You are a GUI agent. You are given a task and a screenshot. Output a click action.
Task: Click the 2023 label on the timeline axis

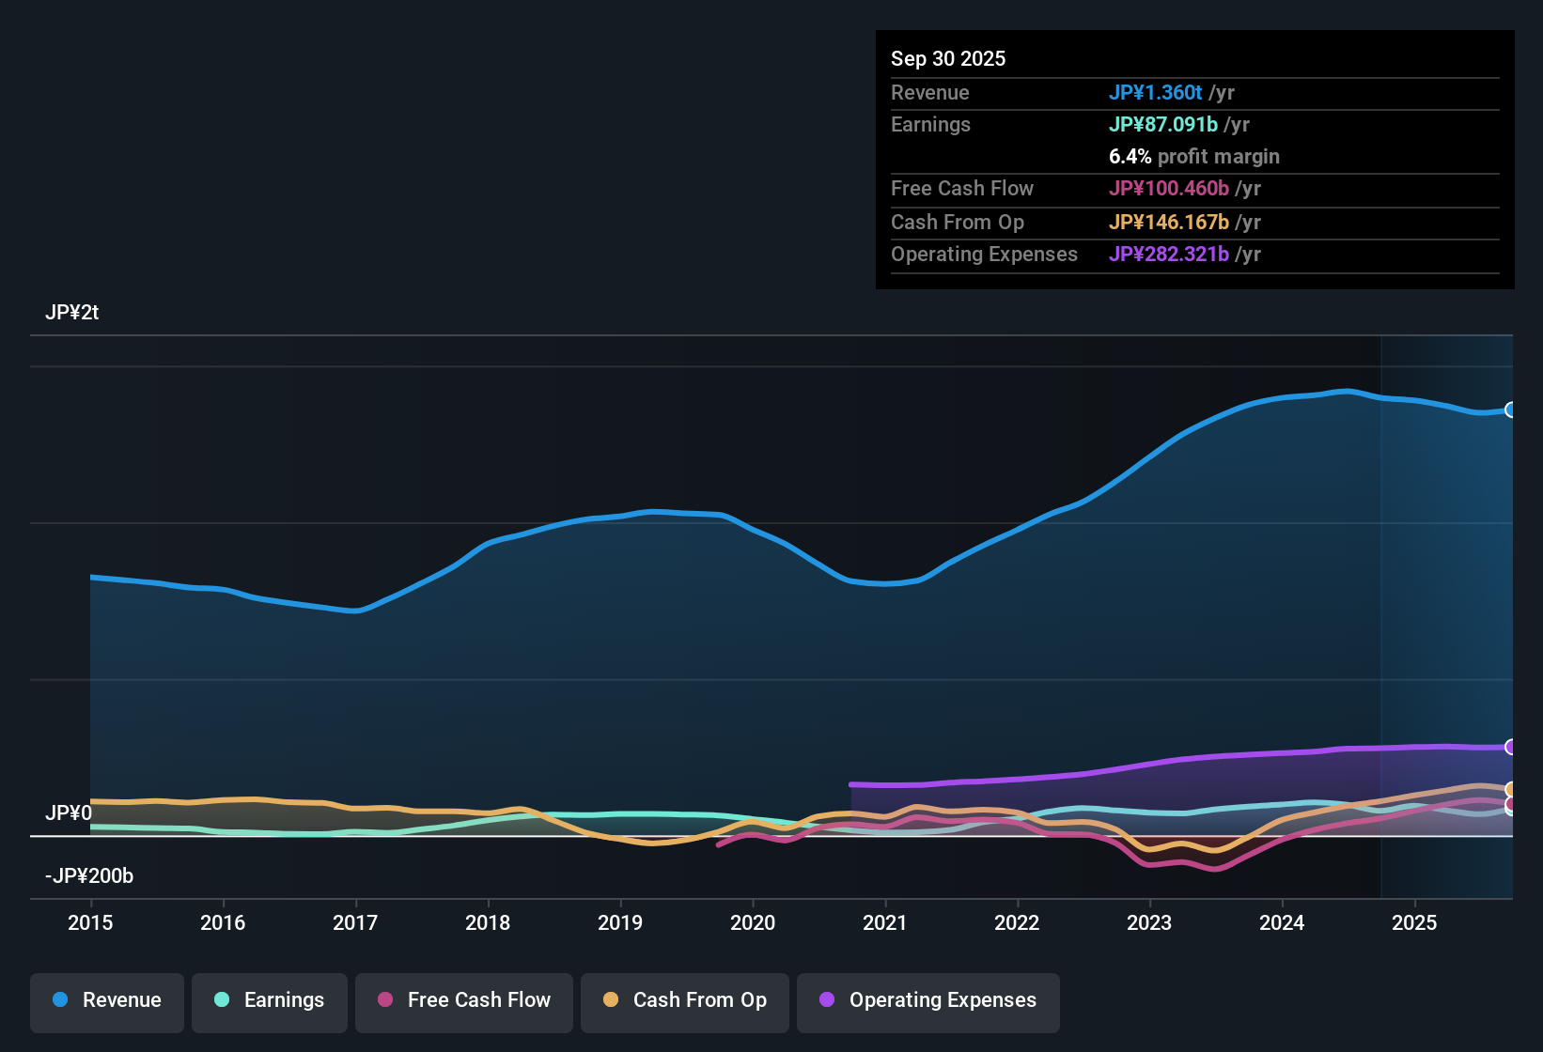[1149, 923]
